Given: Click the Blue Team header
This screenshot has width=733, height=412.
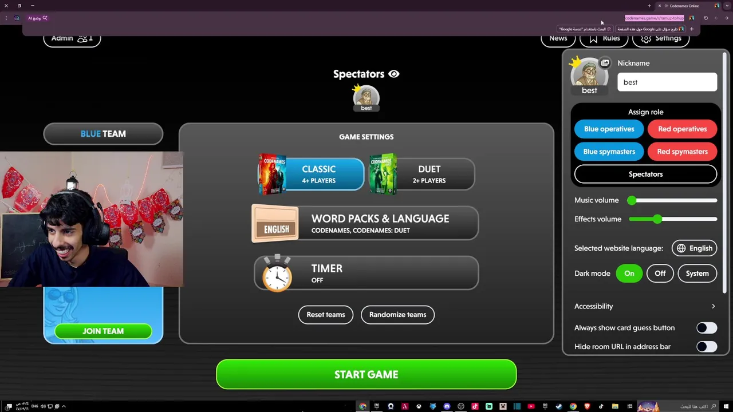Looking at the screenshot, I should tap(103, 134).
